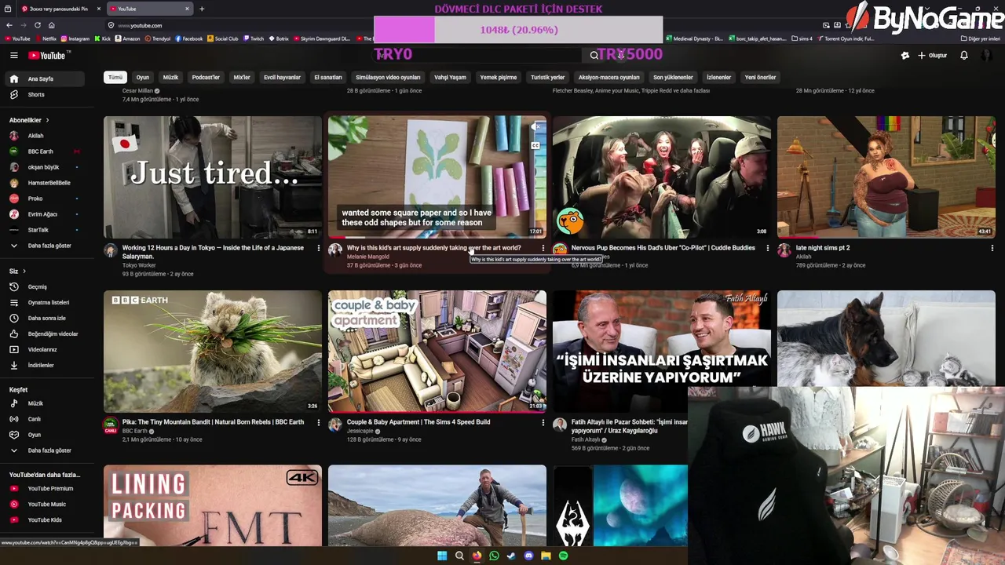The image size is (1005, 565).
Task: Go to Ana Sayfa in sidebar
Action: [45, 79]
